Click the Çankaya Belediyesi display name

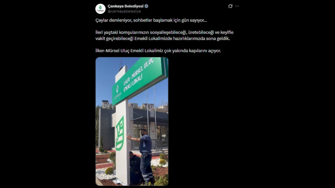coord(126,6)
